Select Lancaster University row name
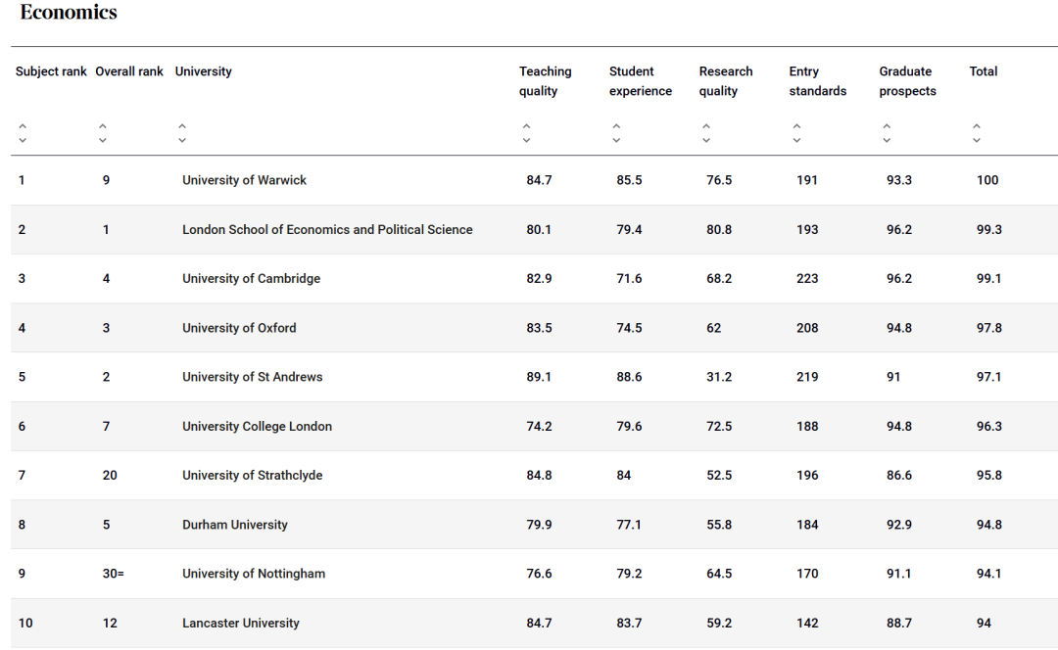Image resolution: width=1058 pixels, height=650 pixels. (x=241, y=623)
